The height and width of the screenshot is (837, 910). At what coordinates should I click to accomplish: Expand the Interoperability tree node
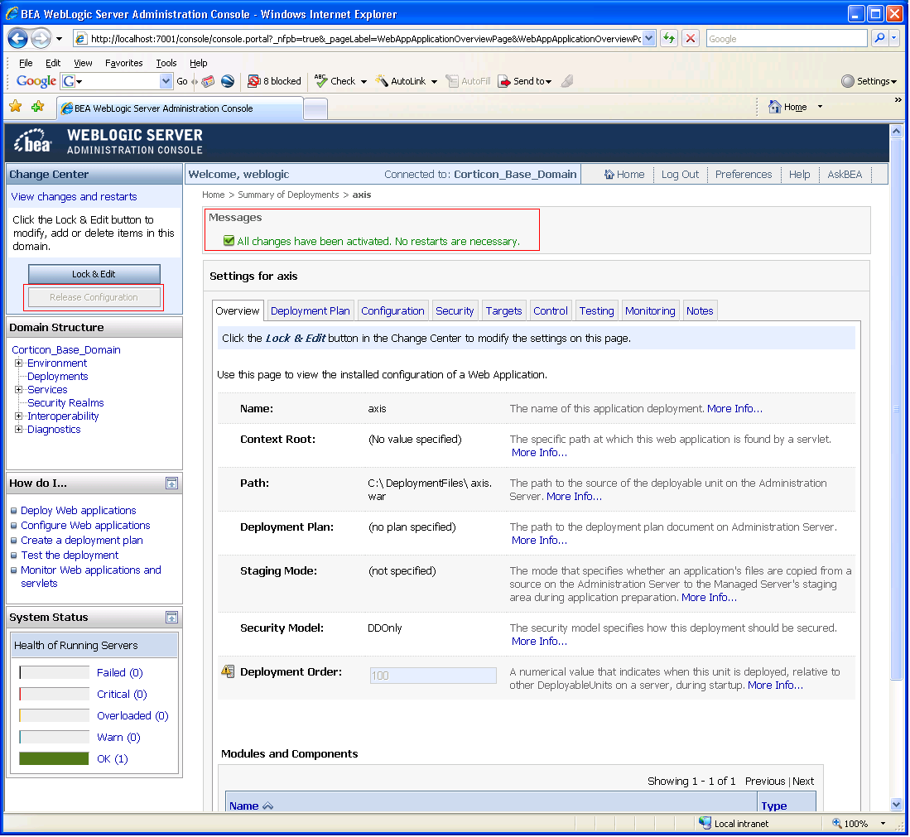[x=18, y=416]
